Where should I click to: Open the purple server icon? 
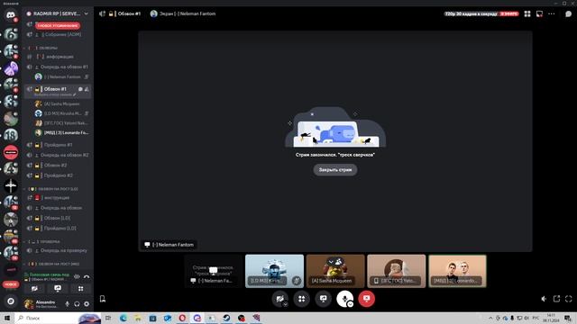click(11, 68)
